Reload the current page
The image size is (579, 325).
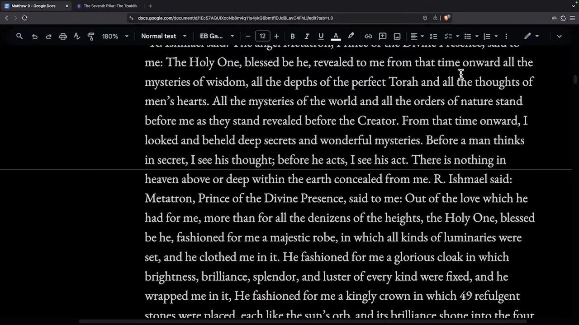(x=24, y=18)
